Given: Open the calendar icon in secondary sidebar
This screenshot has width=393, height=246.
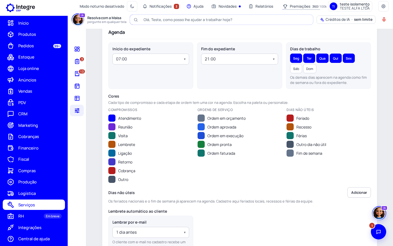Looking at the screenshot, I should pyautogui.click(x=77, y=86).
